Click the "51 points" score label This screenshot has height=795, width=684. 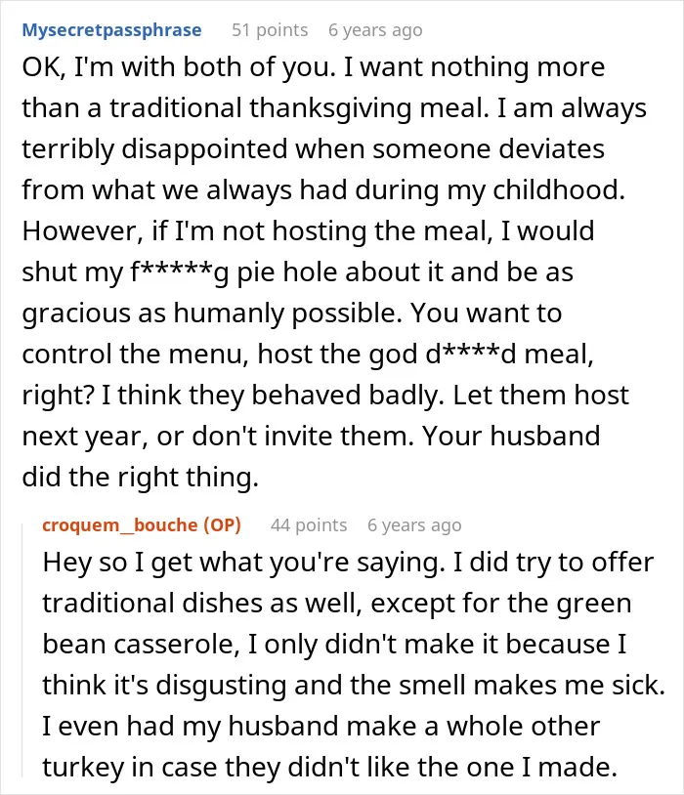(x=270, y=30)
